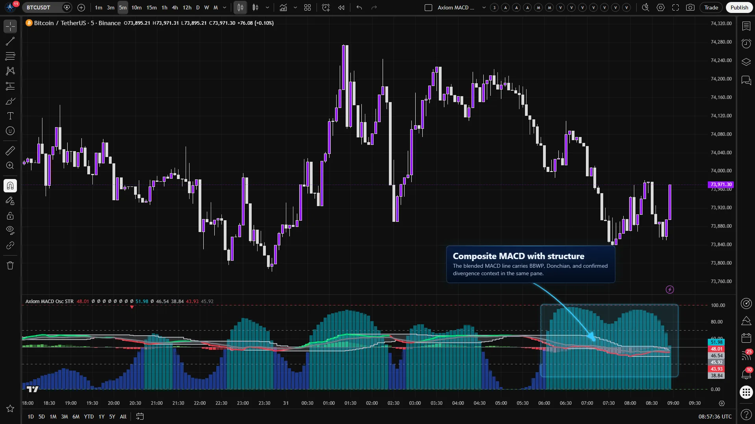This screenshot has height=424, width=755.
Task: Toggle hide all drawings eye icon
Action: tap(10, 230)
